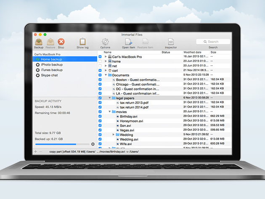Enable the checkbox for the net row
This screenshot has width=265, height=199.
100,66
